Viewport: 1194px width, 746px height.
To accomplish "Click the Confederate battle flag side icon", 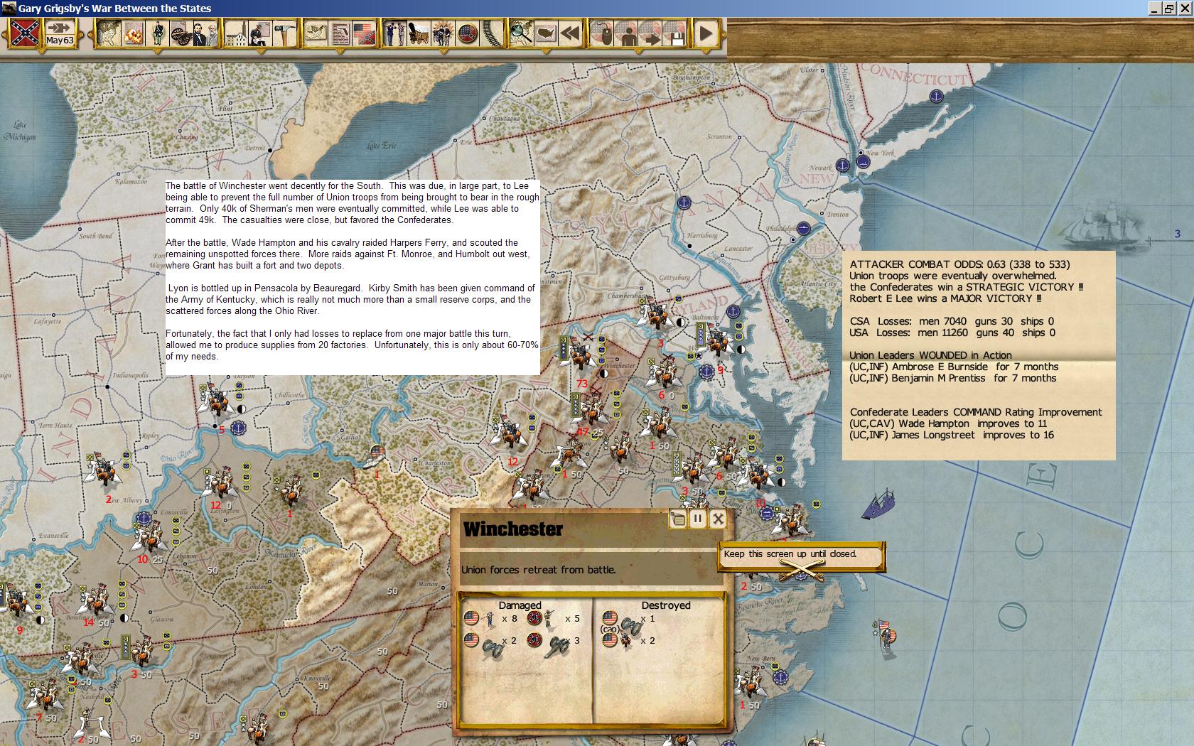I will click(25, 33).
